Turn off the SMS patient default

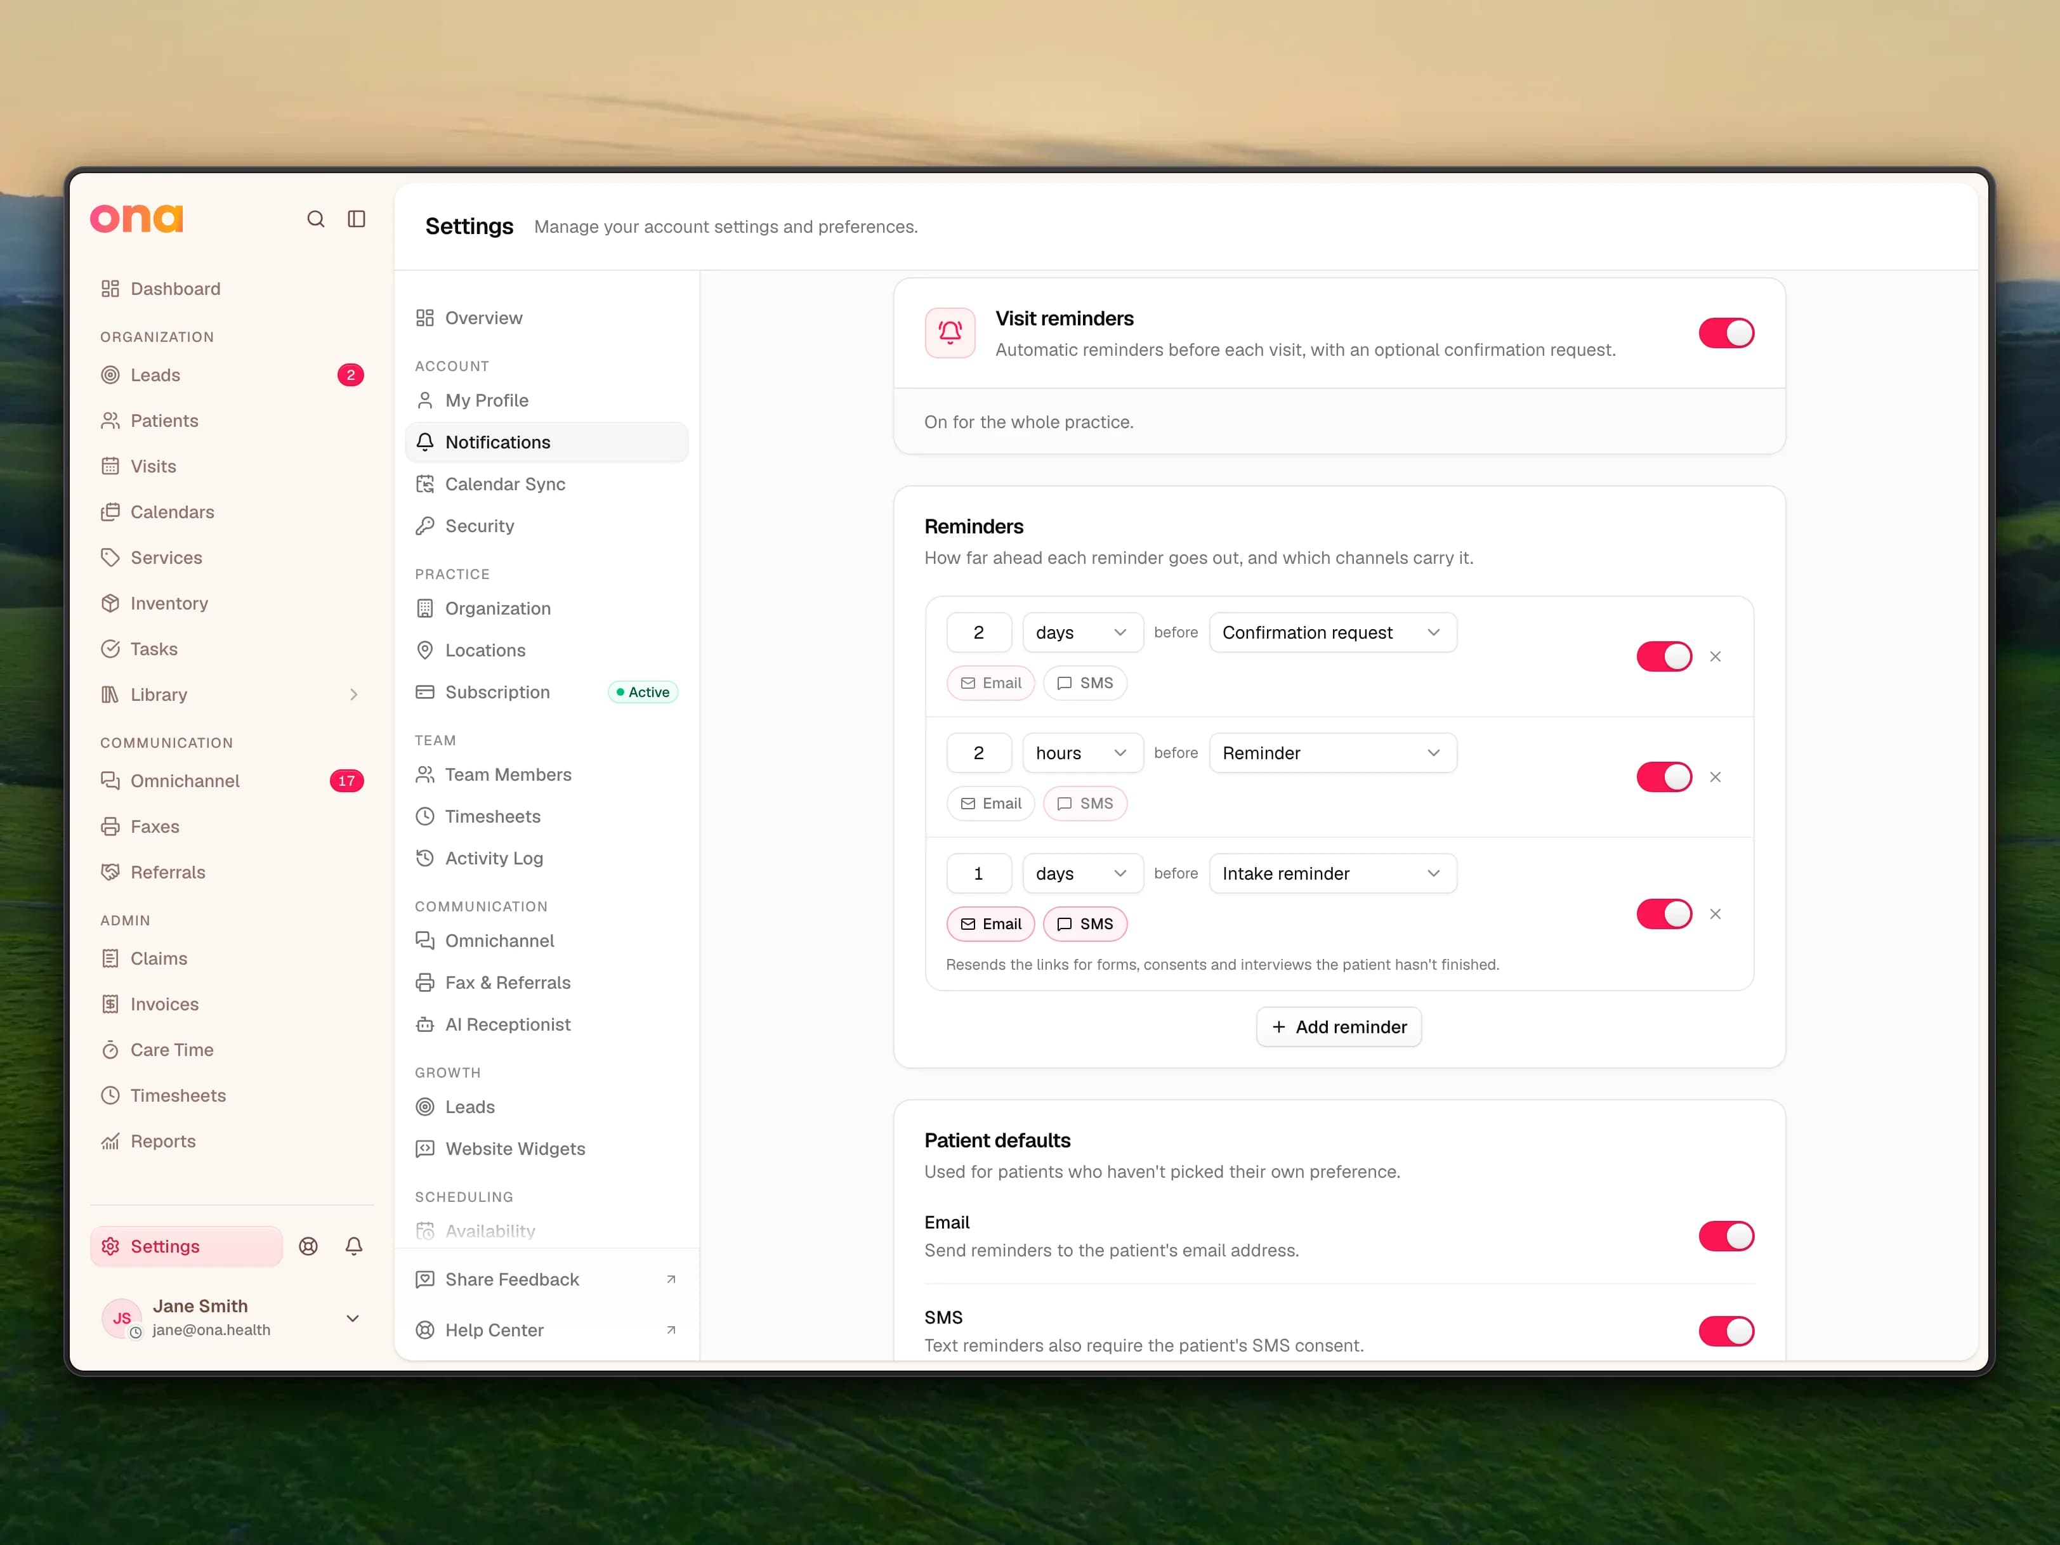(x=1726, y=1331)
